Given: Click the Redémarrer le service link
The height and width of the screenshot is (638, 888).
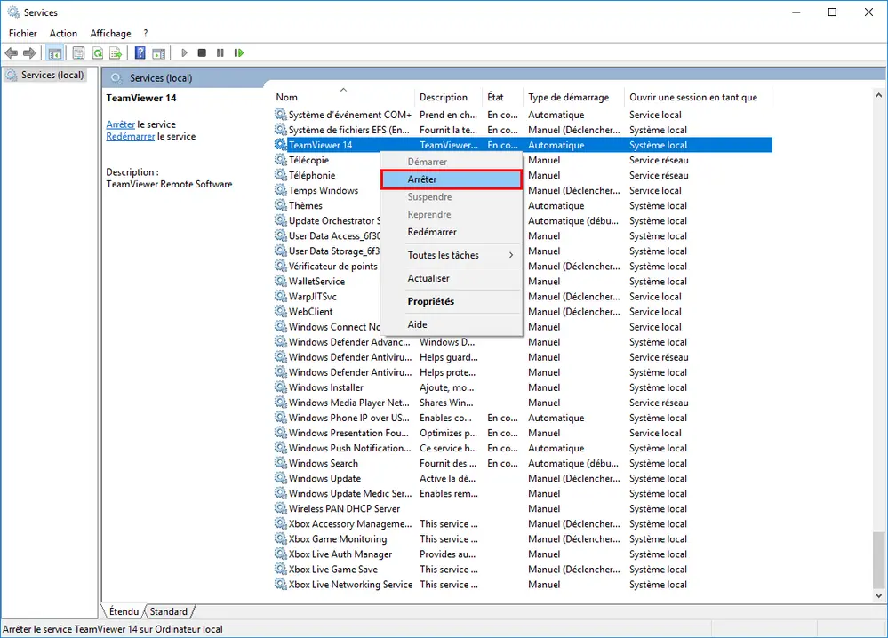Looking at the screenshot, I should click(131, 137).
